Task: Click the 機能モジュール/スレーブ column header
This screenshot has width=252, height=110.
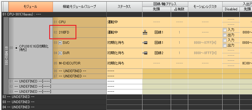Action: pos(80,7)
